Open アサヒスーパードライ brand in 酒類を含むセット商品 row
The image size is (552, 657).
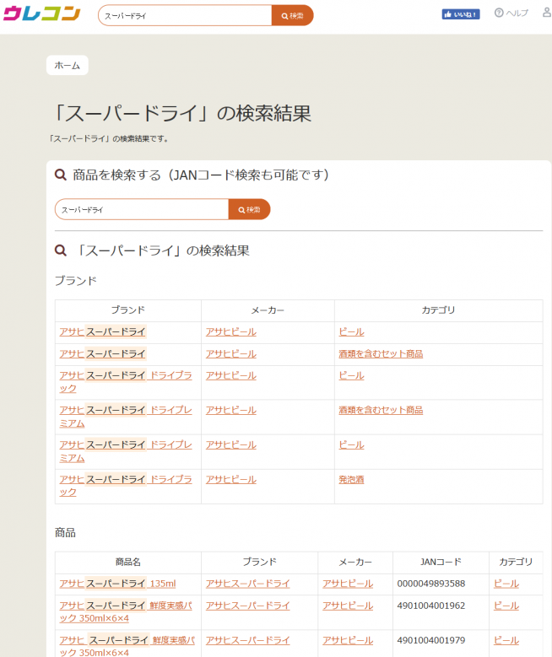click(103, 354)
